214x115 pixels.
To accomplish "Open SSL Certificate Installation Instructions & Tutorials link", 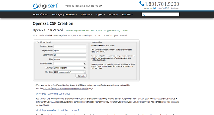I will (65, 88).
